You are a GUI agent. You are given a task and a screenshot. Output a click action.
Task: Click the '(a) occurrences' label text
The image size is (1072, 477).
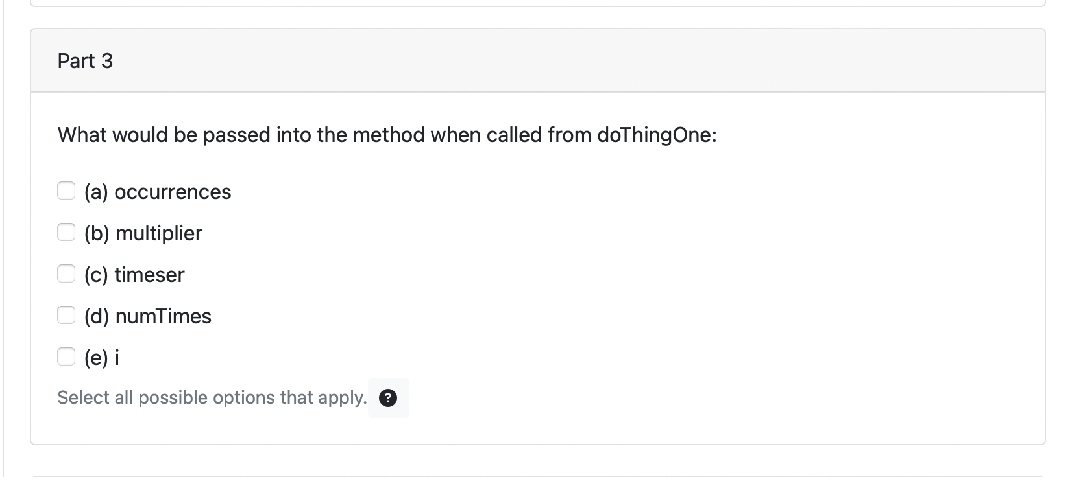(x=157, y=191)
